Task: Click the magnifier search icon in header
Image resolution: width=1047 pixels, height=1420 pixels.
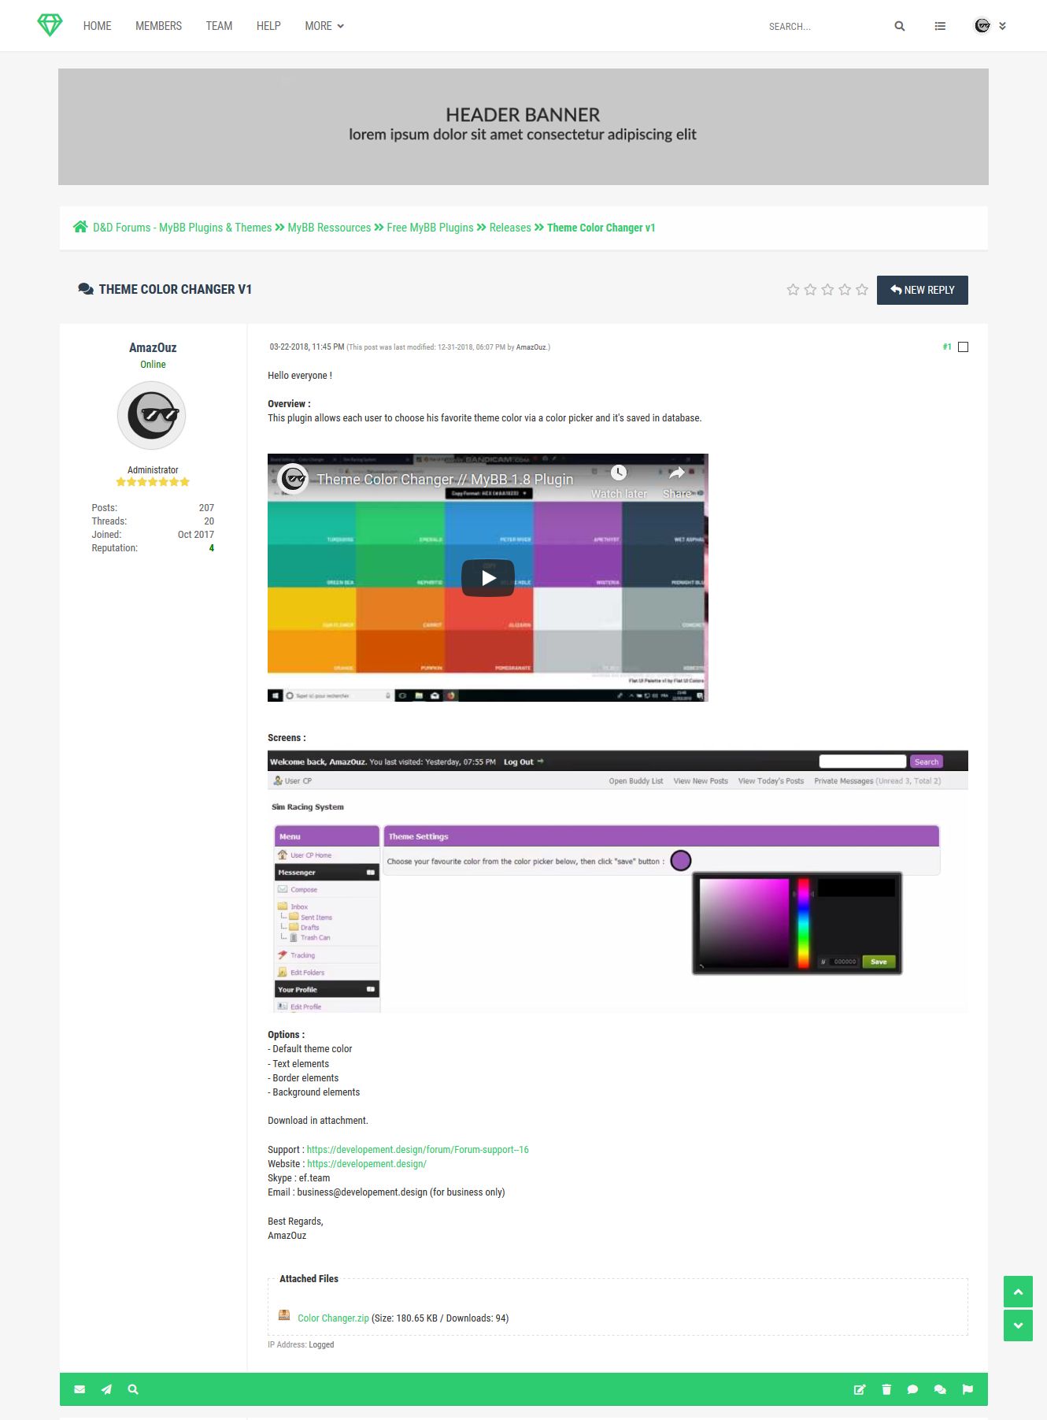Action: click(900, 26)
